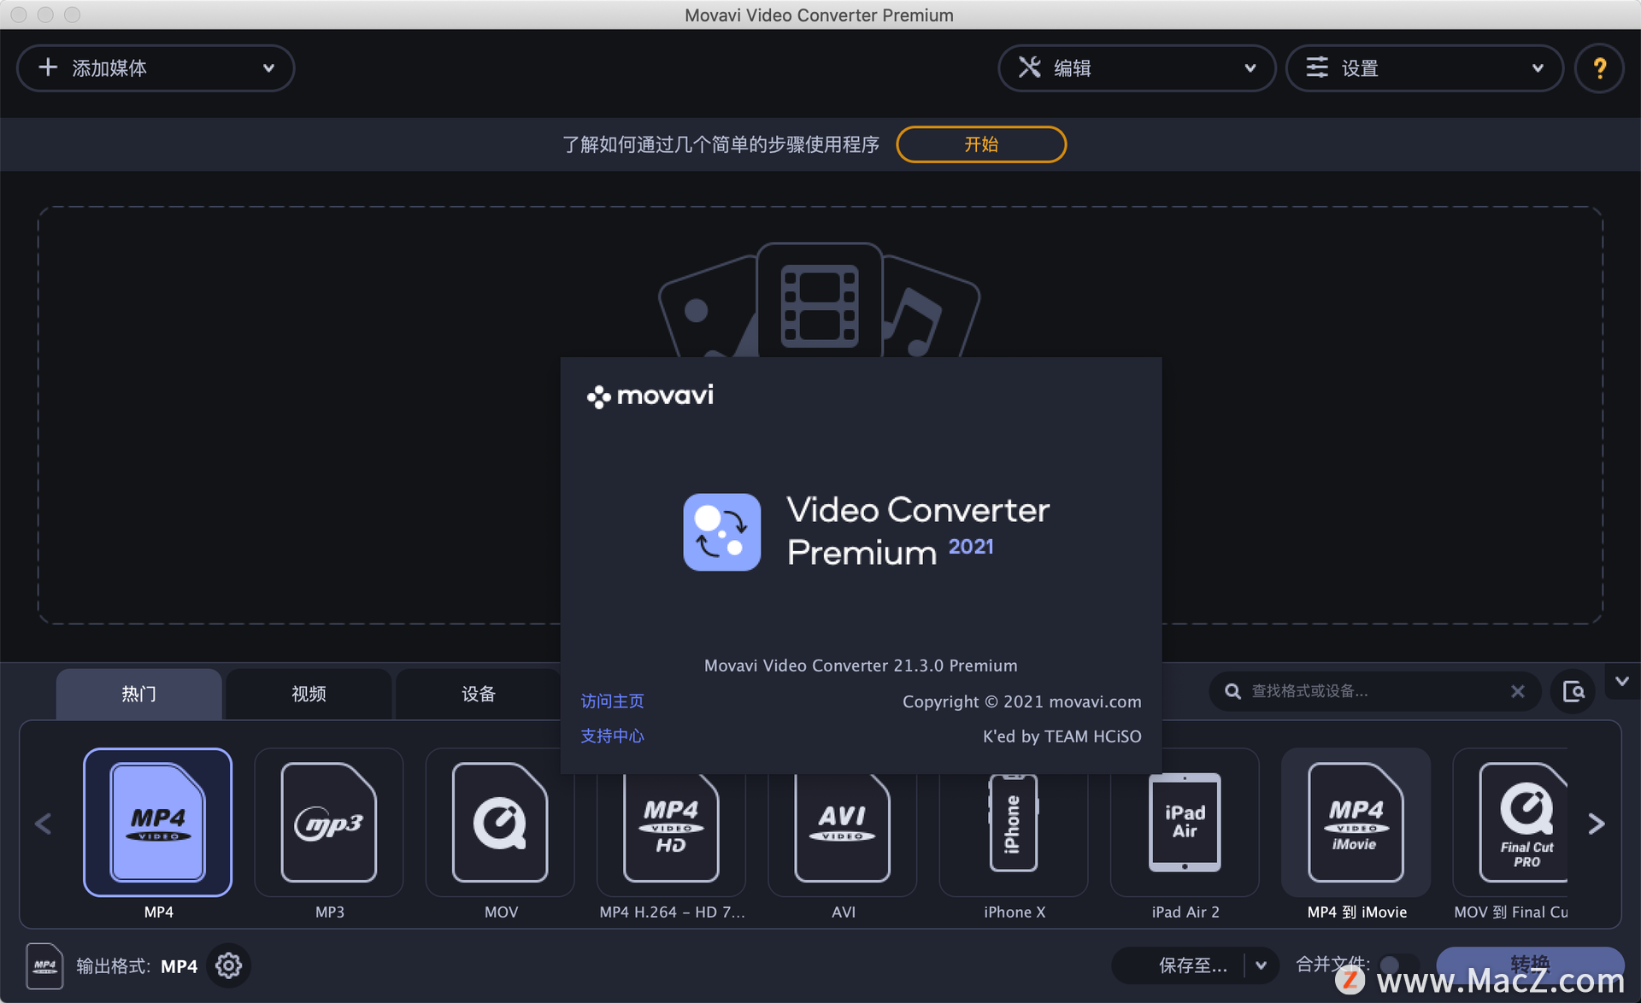Open output format settings gear
Screen dimensions: 1641x1003
click(228, 965)
